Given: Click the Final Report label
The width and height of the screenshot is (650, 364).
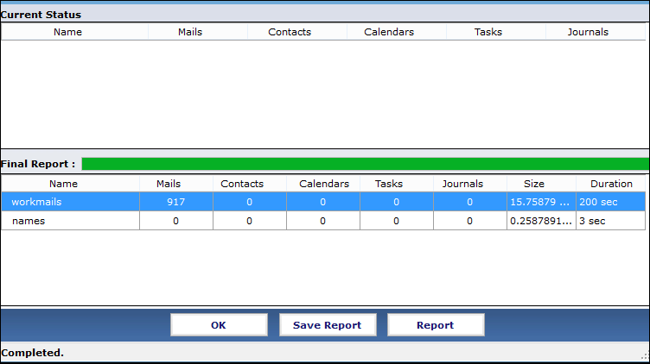Looking at the screenshot, I should click(x=38, y=164).
